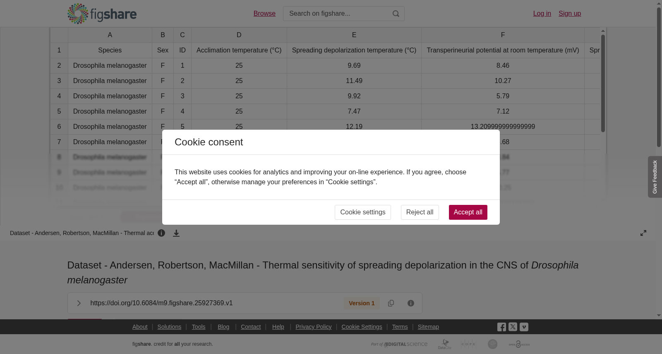Select cell value 7.47
The width and height of the screenshot is (662, 354).
tap(354, 112)
